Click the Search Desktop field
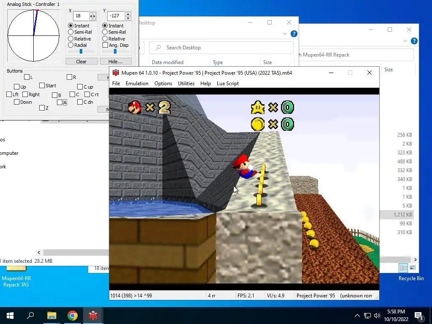Viewport: 432px width, 324px height. 221,48
